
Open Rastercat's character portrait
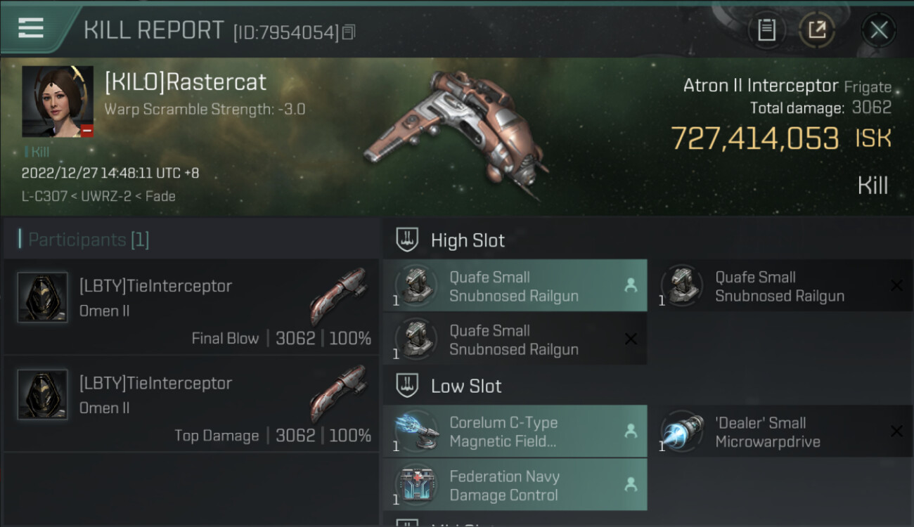[58, 101]
